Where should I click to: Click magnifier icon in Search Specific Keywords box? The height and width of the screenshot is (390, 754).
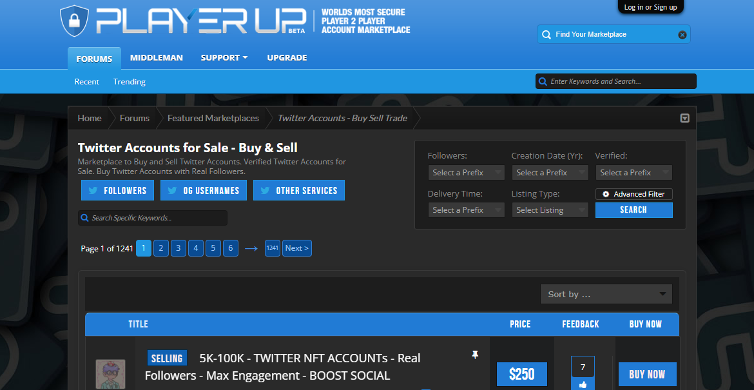point(84,218)
